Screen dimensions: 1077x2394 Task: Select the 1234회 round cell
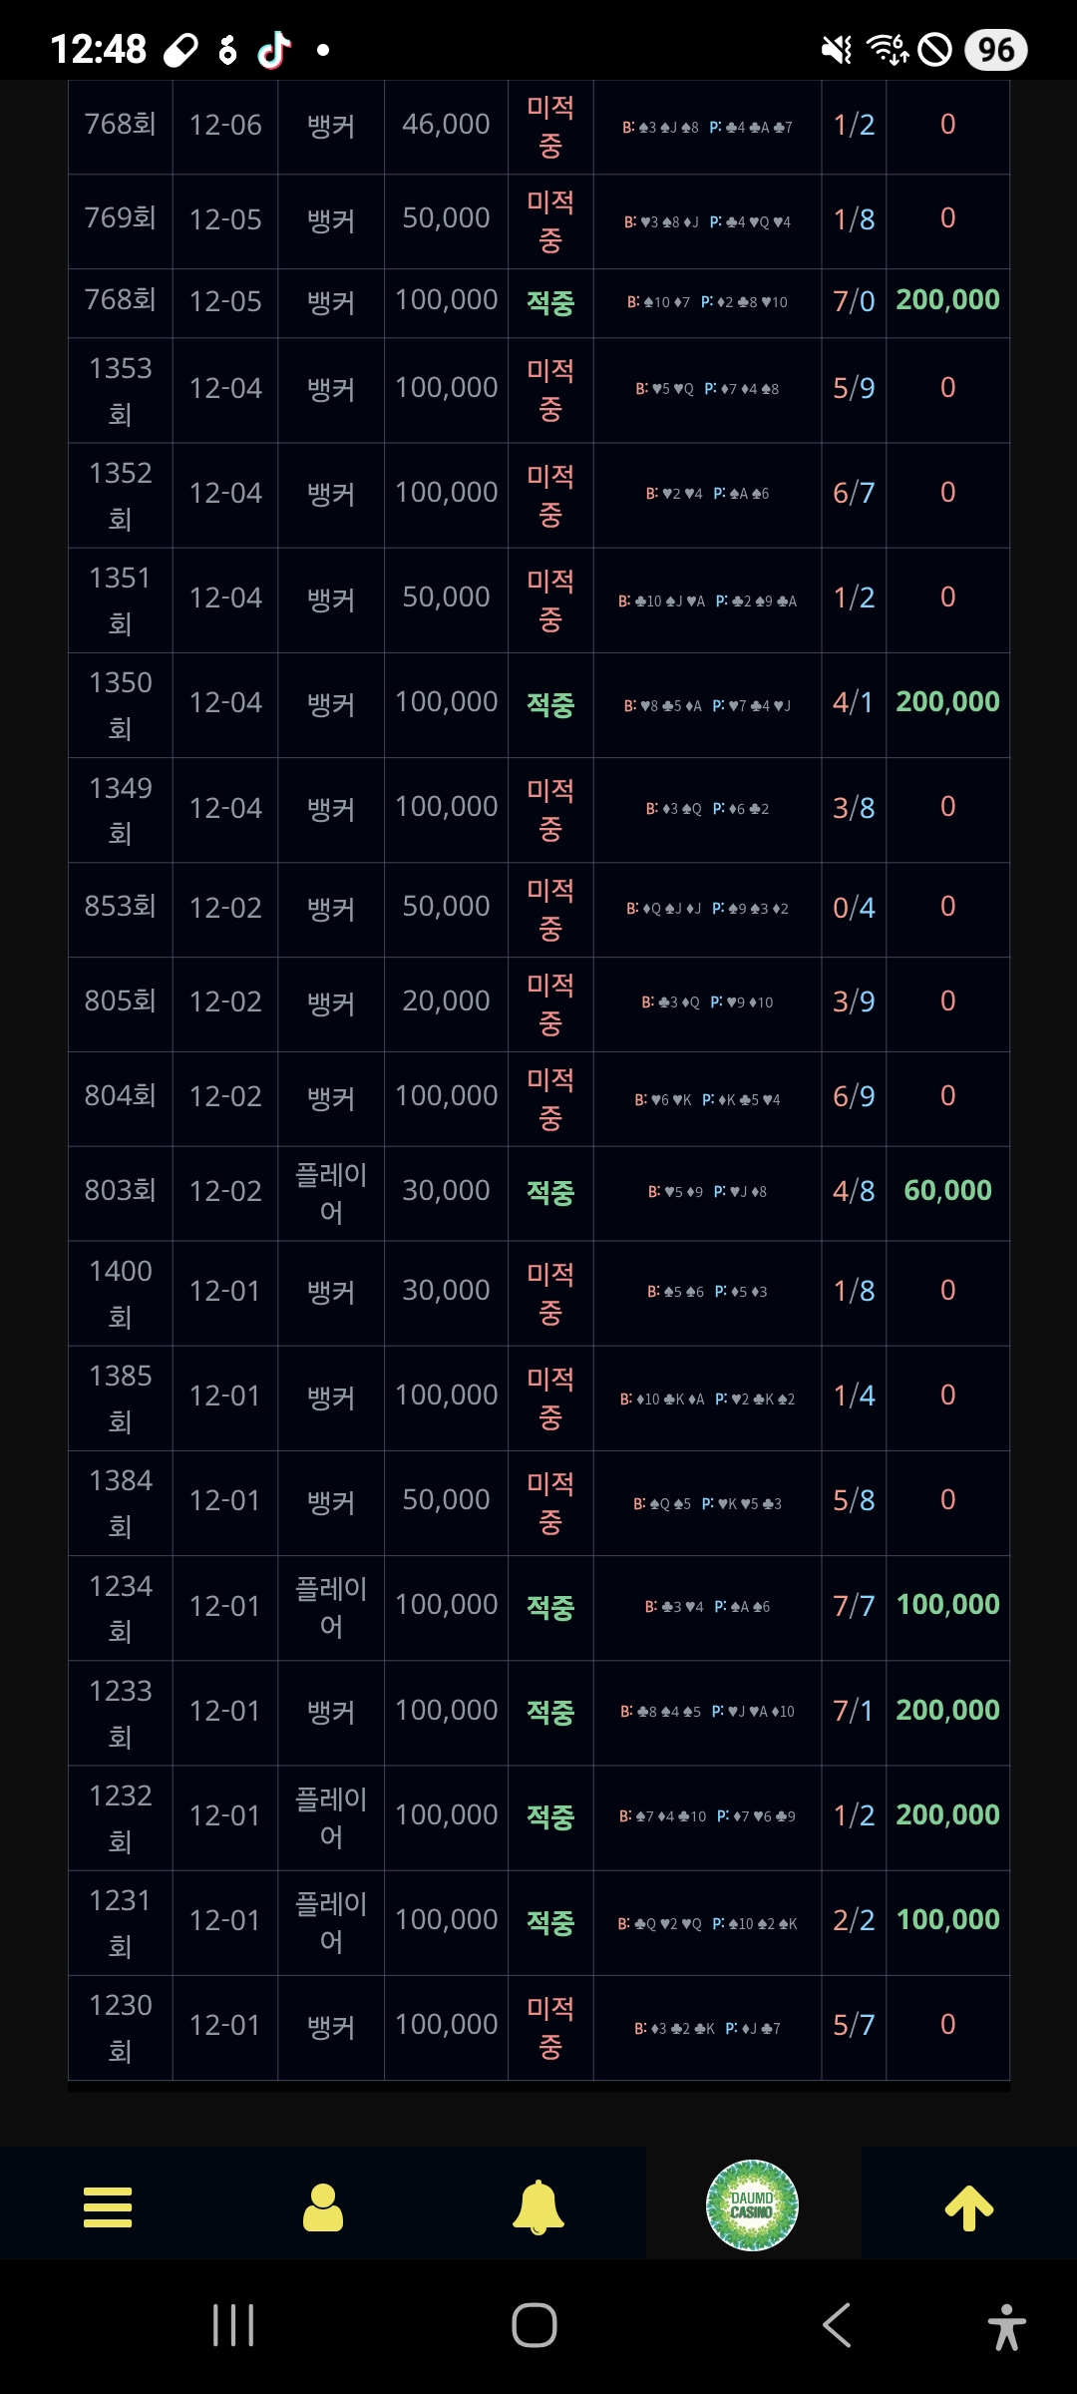(121, 1607)
